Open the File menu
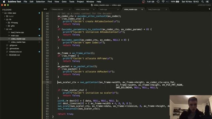212x119 pixels. 25,2
